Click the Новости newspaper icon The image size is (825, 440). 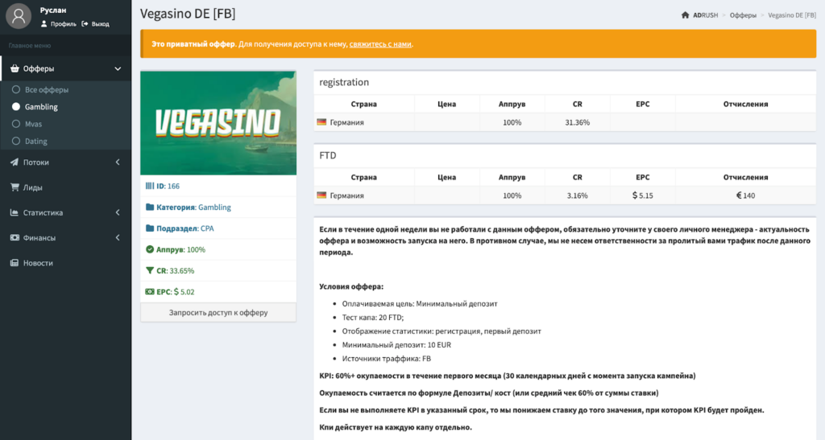coord(15,263)
